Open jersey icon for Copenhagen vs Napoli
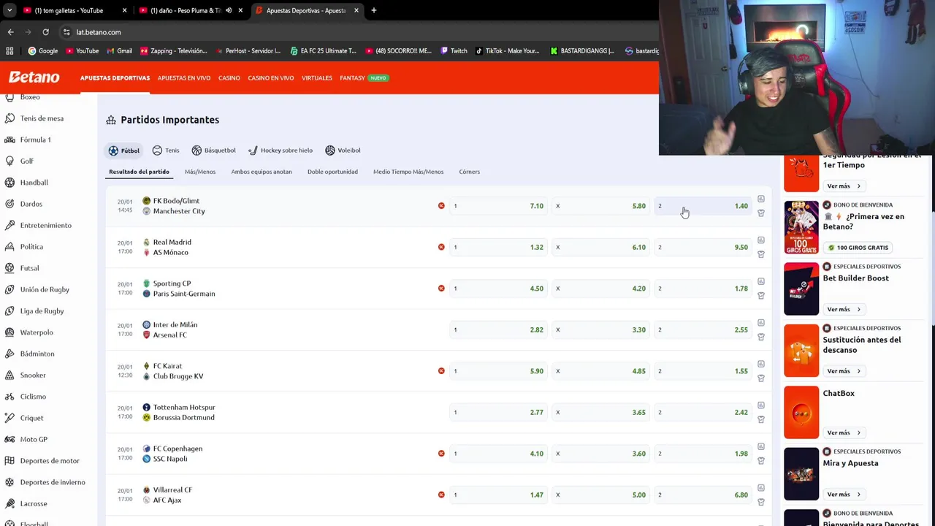This screenshot has width=935, height=526. click(x=760, y=461)
